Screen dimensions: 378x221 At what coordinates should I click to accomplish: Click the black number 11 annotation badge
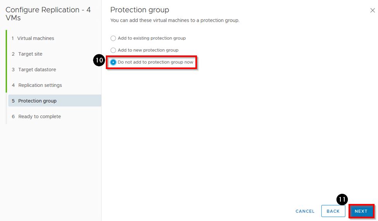click(x=342, y=200)
